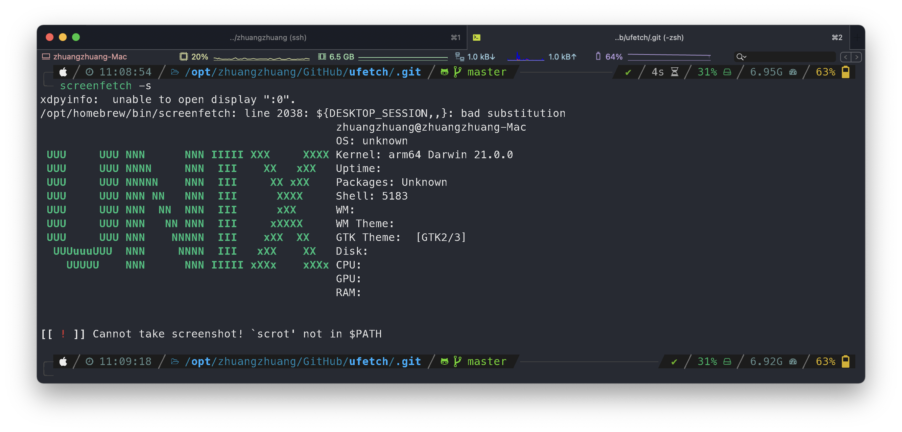Click the 'screenfetch -s' command text

[106, 86]
